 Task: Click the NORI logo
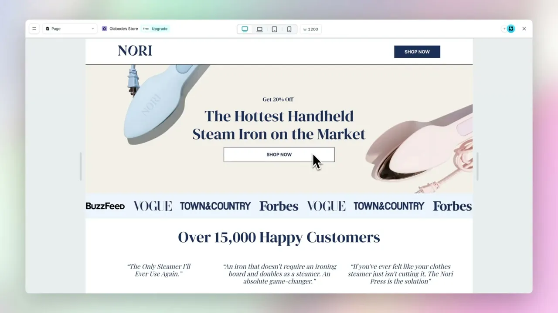(135, 51)
